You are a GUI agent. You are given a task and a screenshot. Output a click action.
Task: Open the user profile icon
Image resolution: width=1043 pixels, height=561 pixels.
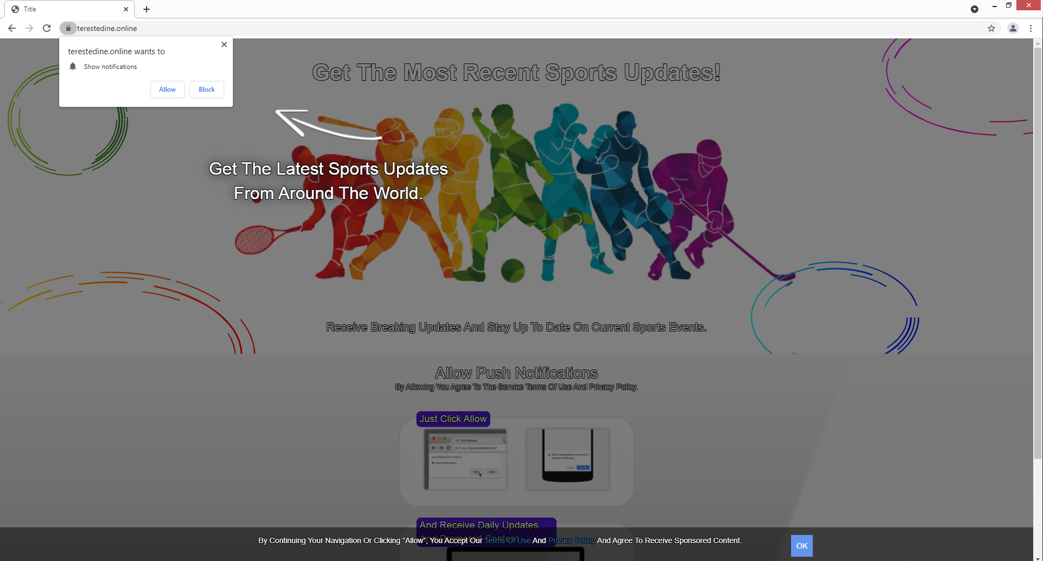1013,28
